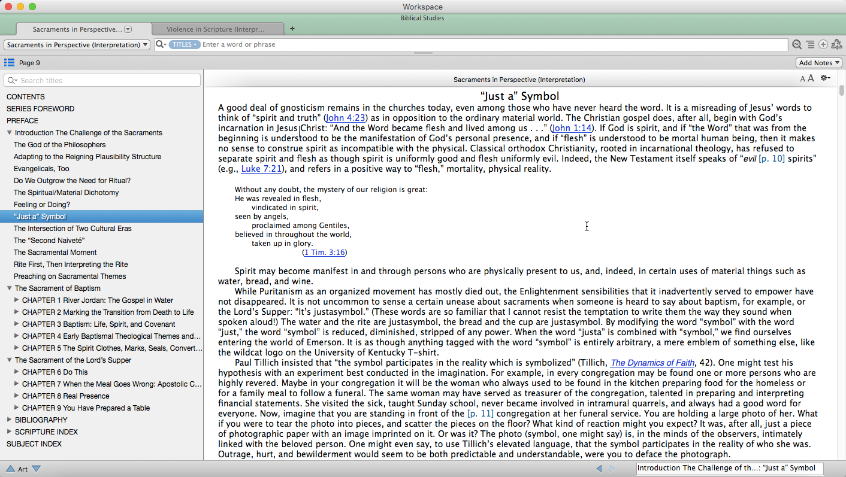Image resolution: width=846 pixels, height=477 pixels.
Task: Open the gear display settings menu
Action: [825, 78]
